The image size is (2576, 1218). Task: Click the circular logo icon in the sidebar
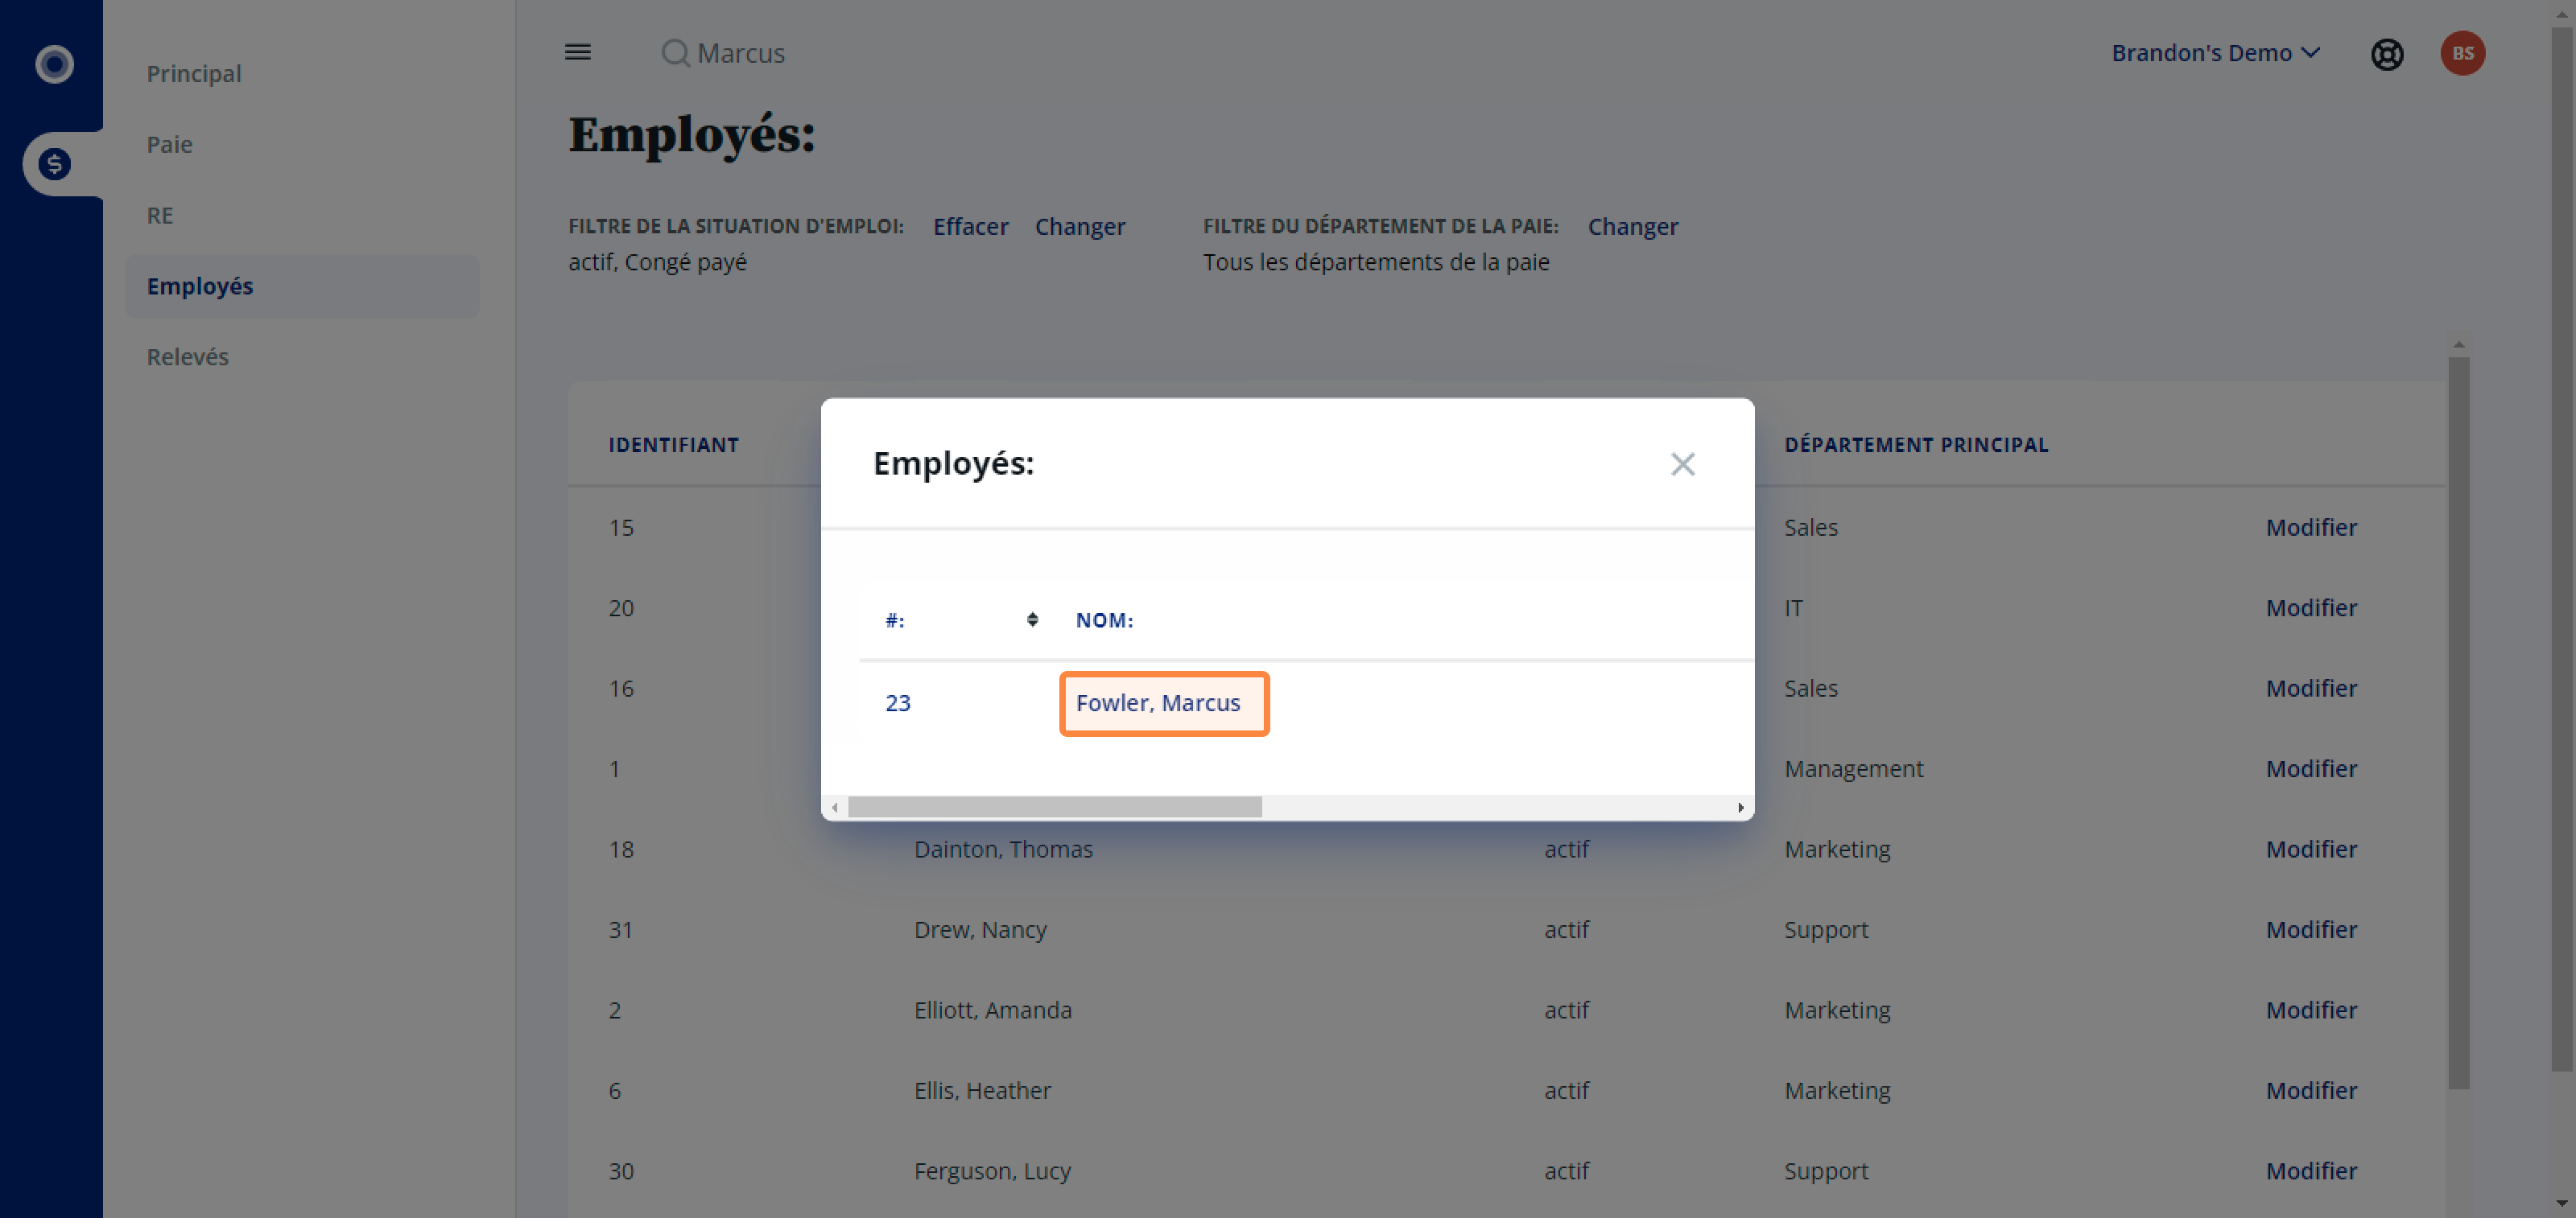[54, 64]
